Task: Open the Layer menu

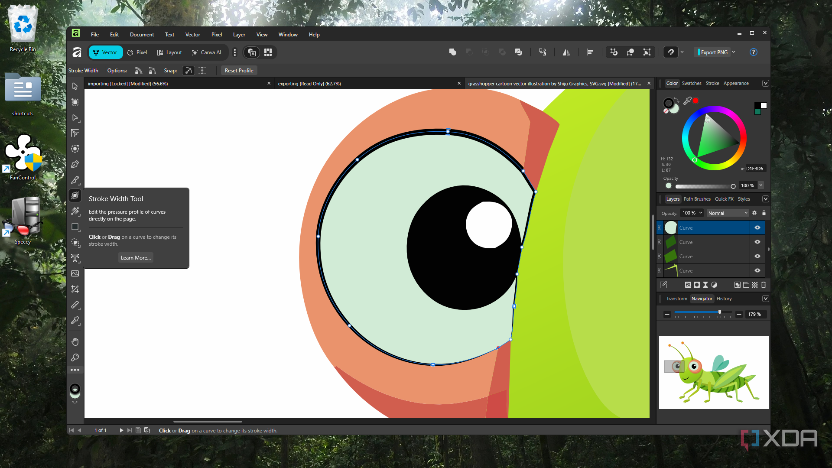Action: (x=239, y=35)
